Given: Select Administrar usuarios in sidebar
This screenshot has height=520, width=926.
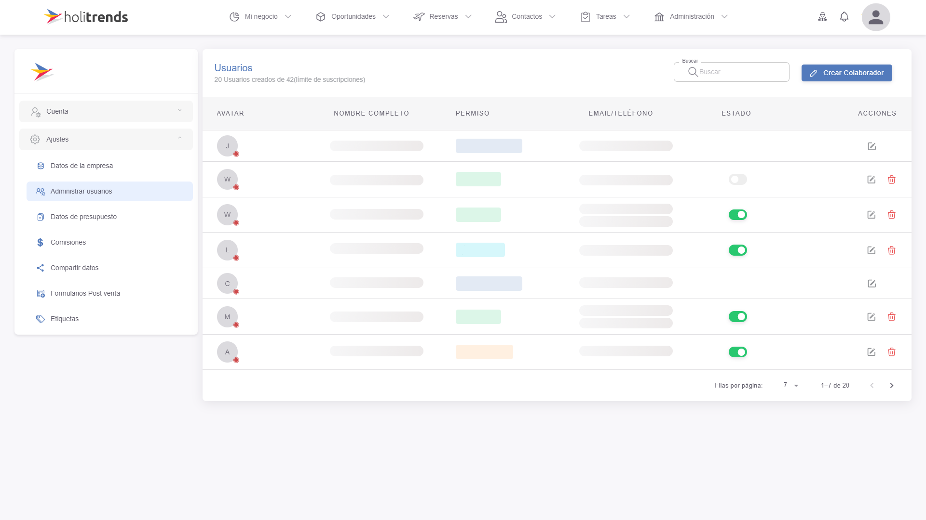Looking at the screenshot, I should click(109, 191).
